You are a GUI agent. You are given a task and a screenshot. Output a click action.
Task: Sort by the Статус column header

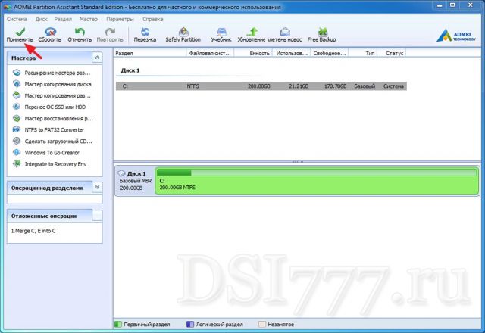tap(392, 53)
